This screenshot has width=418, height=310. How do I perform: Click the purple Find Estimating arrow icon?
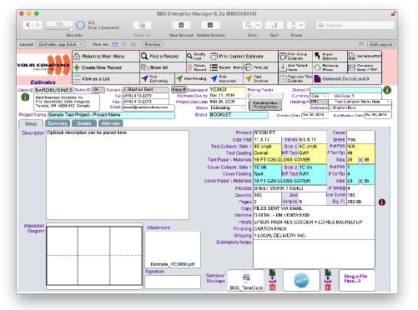pyautogui.click(x=145, y=78)
